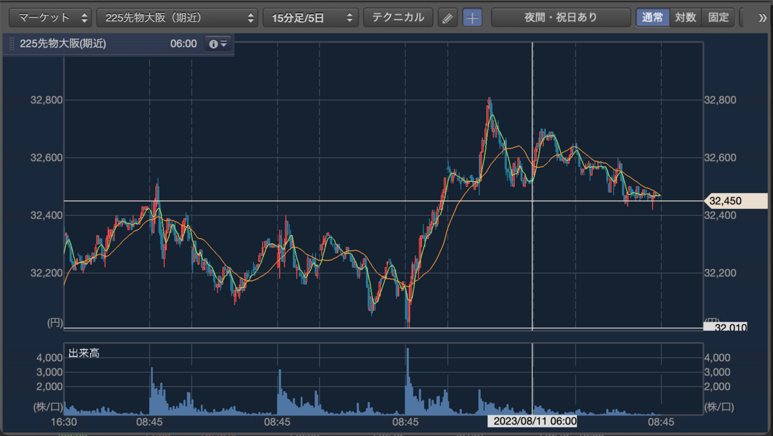This screenshot has height=436, width=773.
Task: Click the 出来高 volume panel label
Action: click(x=84, y=353)
